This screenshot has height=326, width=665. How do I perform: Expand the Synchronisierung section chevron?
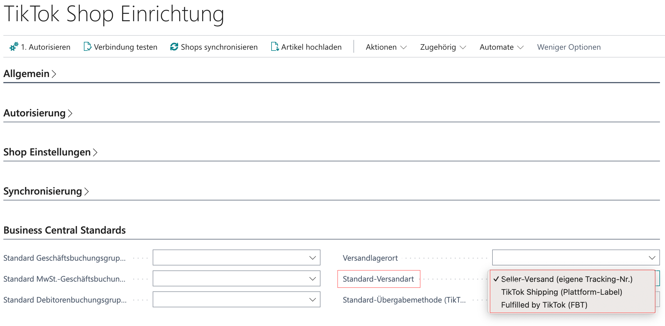86,191
